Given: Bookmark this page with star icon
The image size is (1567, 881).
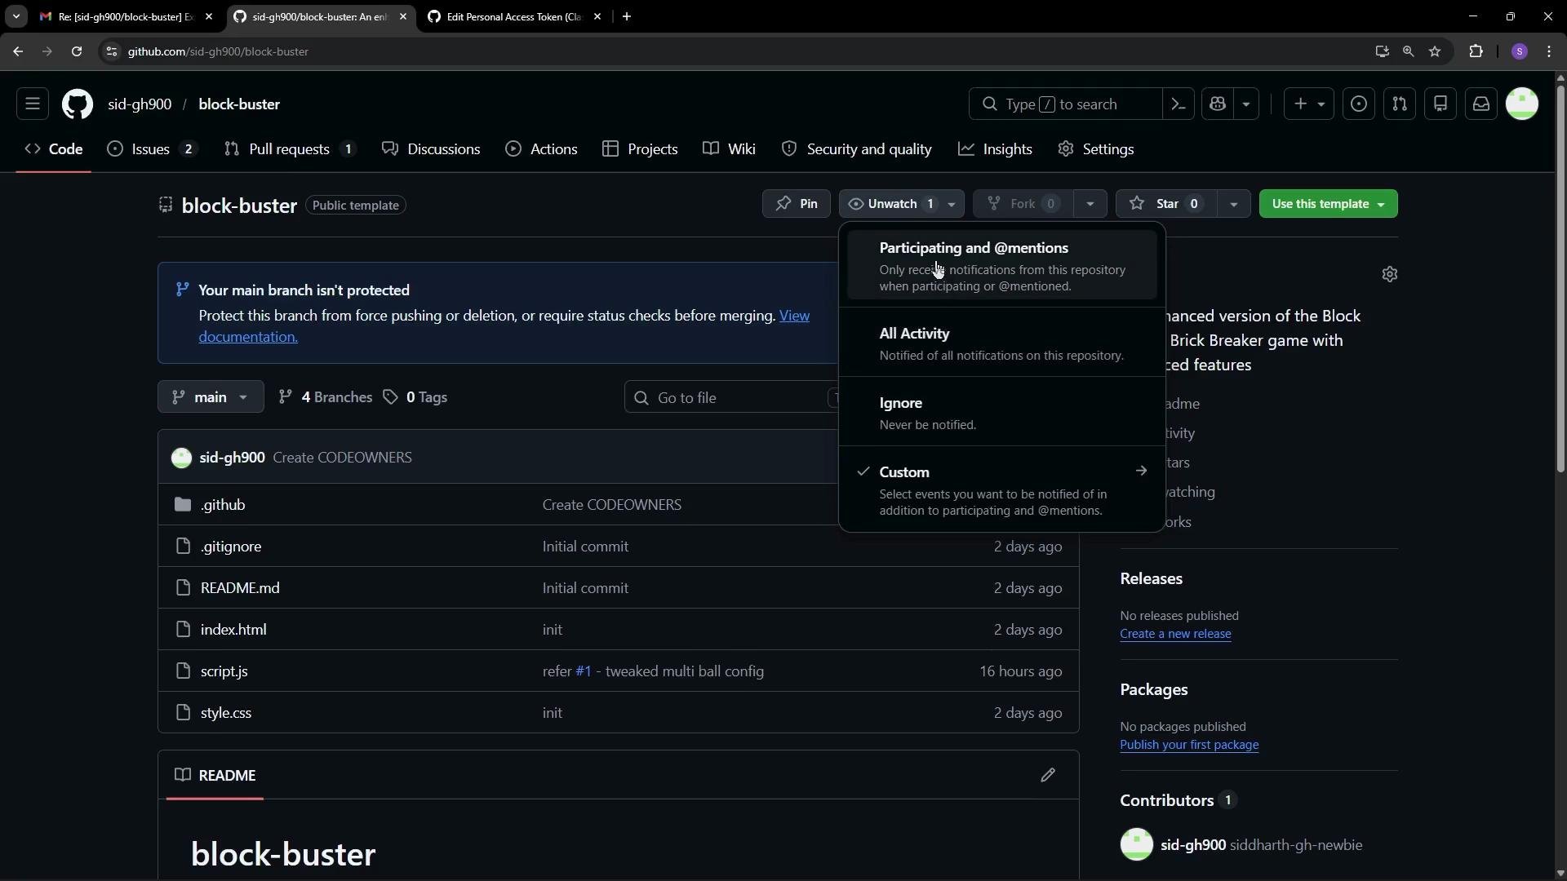Looking at the screenshot, I should pos(1435,51).
